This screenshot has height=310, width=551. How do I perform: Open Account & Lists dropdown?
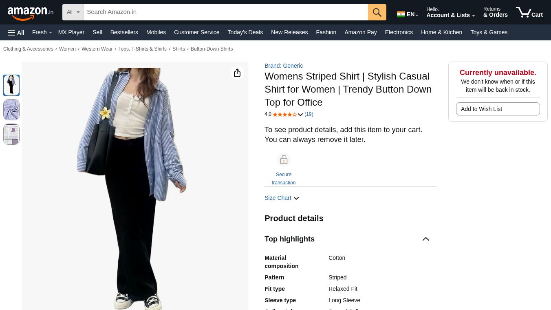450,13
